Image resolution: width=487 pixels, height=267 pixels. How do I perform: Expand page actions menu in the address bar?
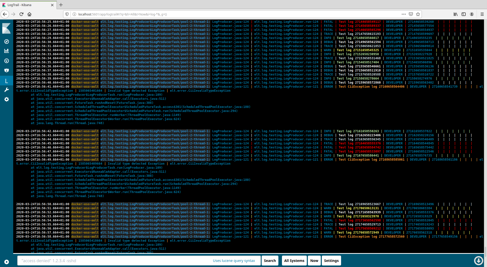click(x=404, y=14)
